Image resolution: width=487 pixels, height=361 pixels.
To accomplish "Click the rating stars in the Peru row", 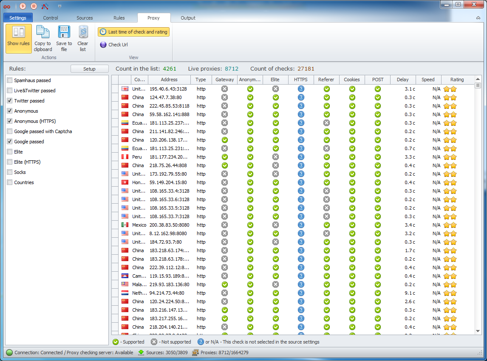I will (x=450, y=157).
